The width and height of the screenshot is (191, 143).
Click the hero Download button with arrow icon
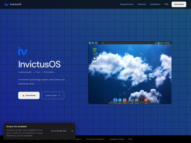(x=29, y=95)
